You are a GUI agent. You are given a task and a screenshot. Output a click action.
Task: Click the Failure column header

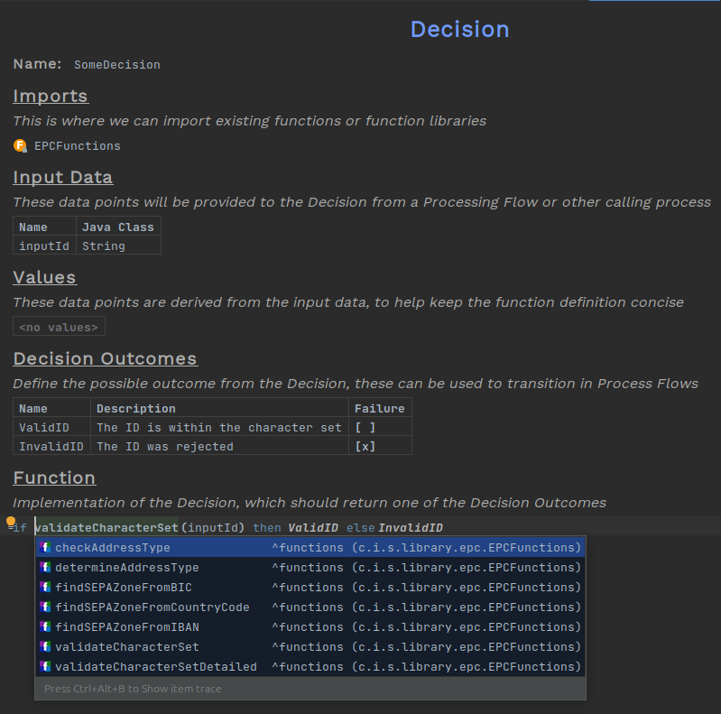click(x=380, y=409)
